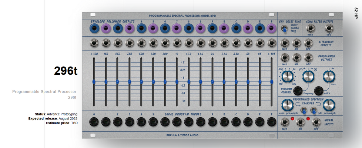Click the envelope follower output jack labeled C
Screen dimensions: 362x148
tap(236, 28)
